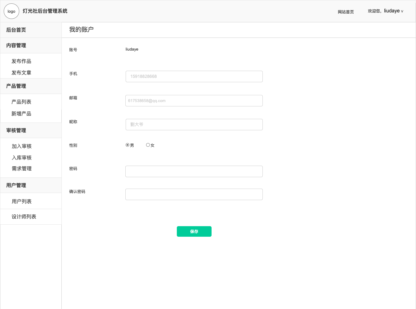Focus the 确认密码 input field
This screenshot has width=416, height=309.
click(194, 194)
